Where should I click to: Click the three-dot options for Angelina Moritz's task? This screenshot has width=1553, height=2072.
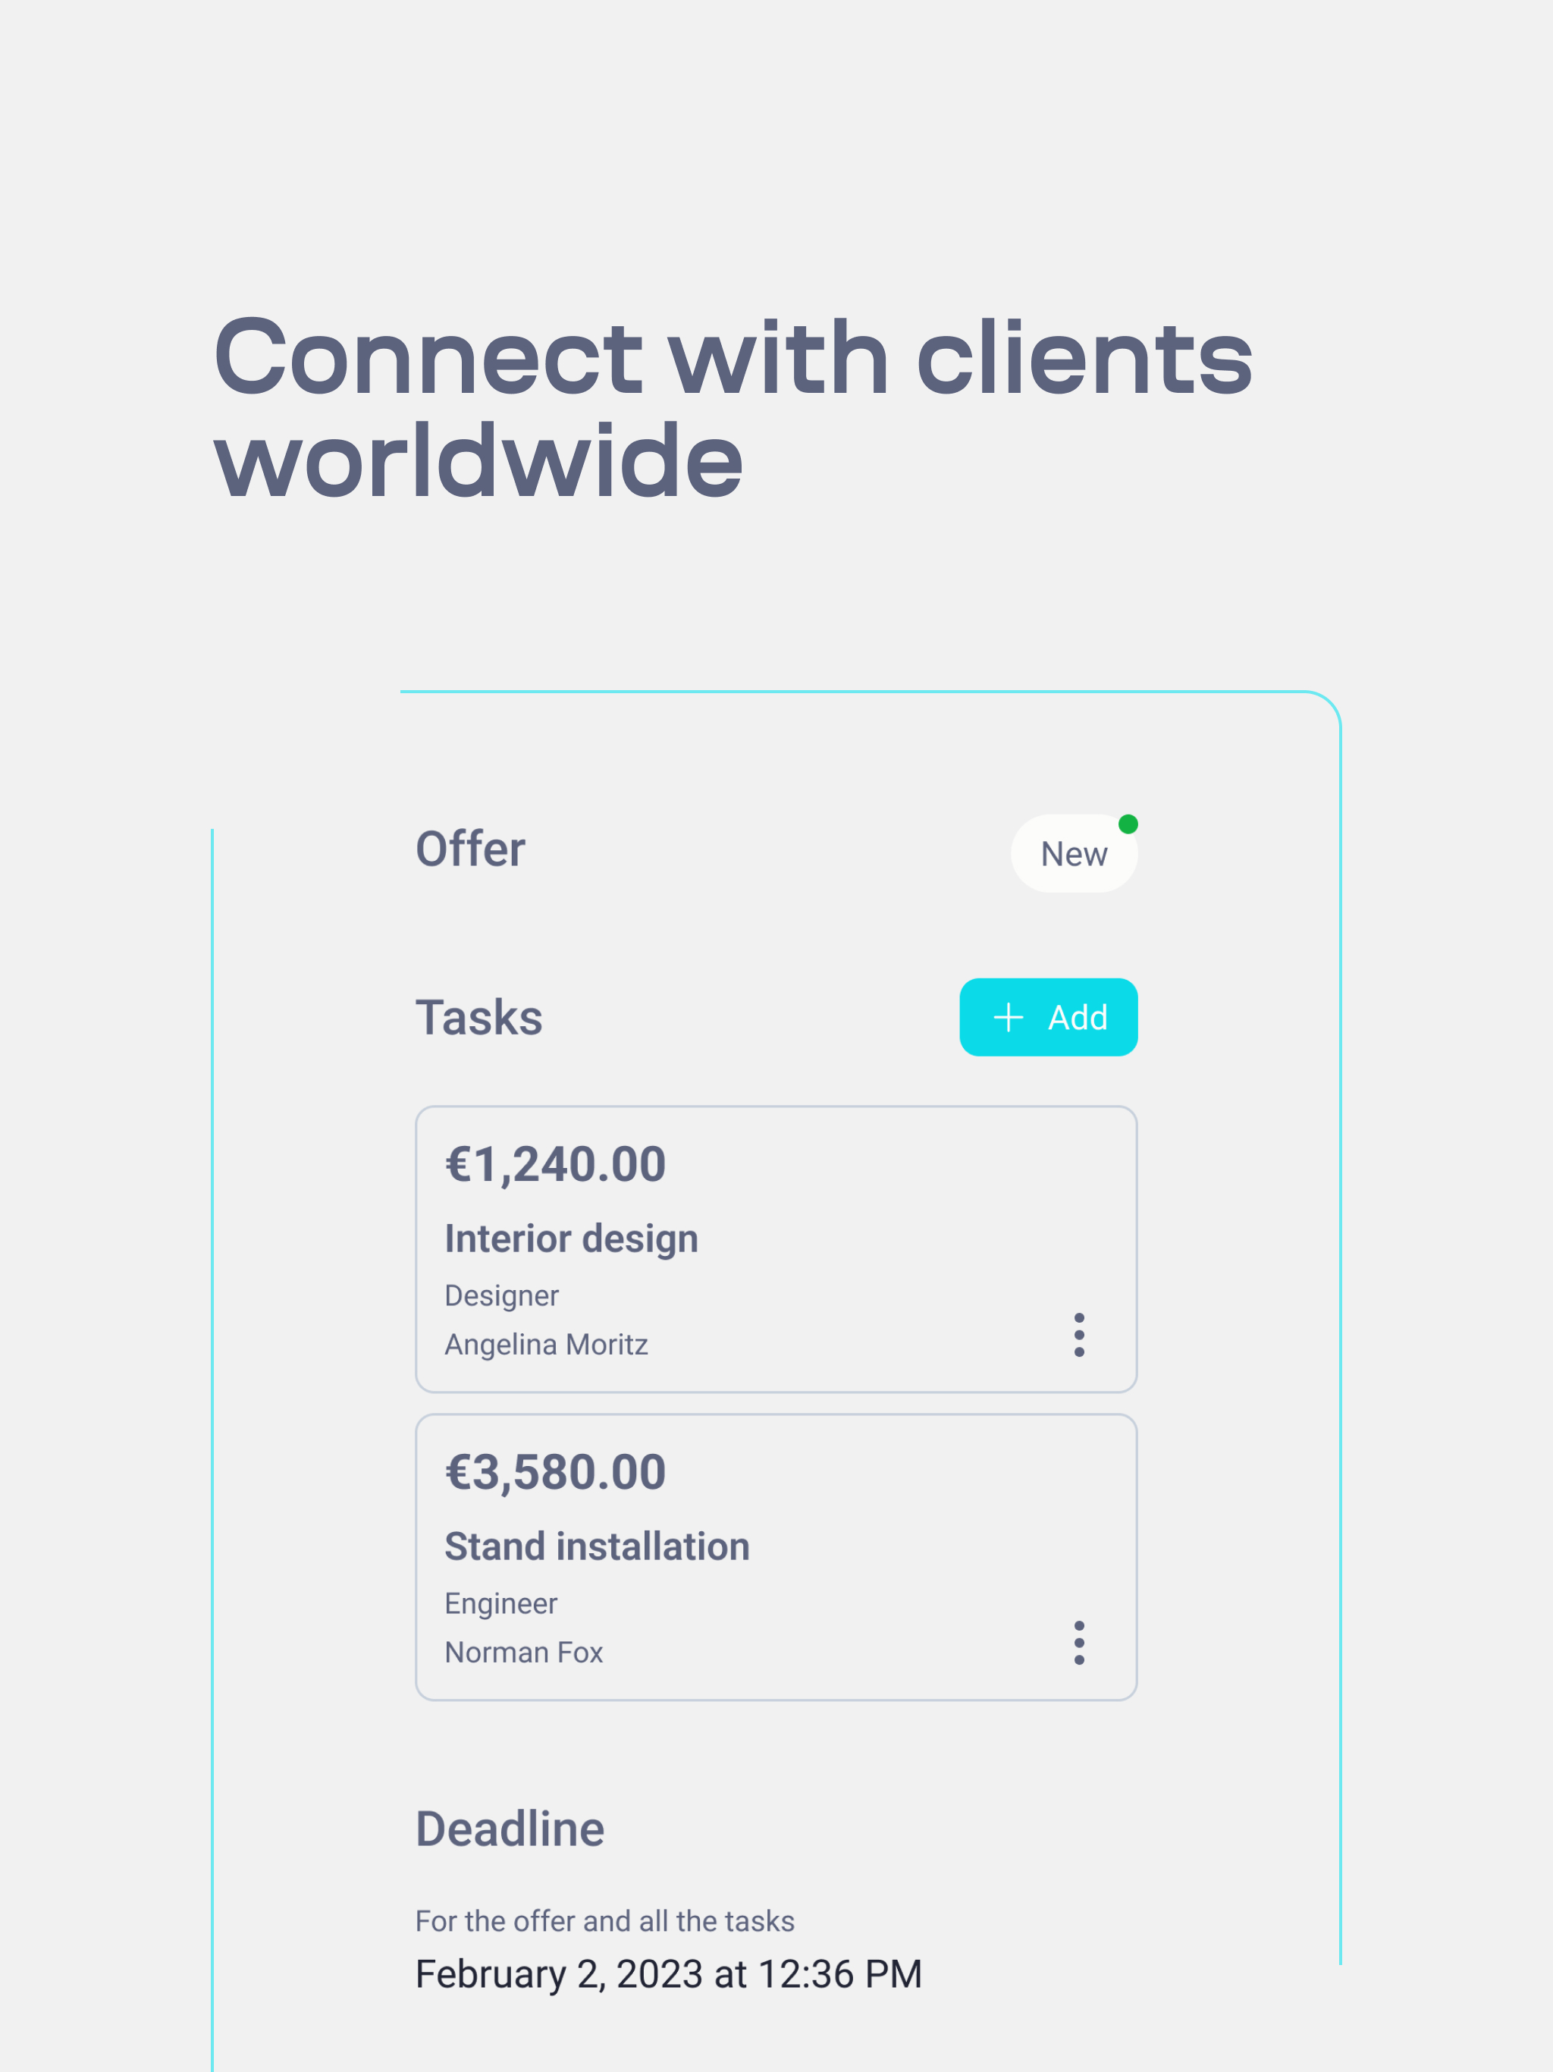pyautogui.click(x=1079, y=1334)
